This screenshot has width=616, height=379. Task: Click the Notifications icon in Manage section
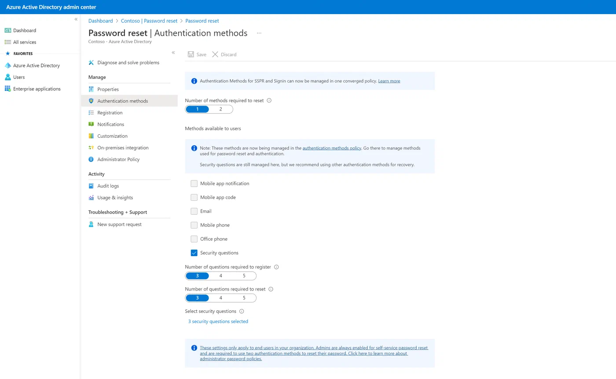(91, 125)
